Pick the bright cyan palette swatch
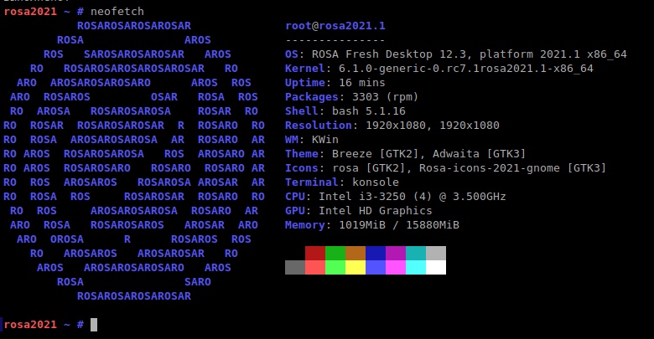This screenshot has height=339, width=654. tap(416, 267)
